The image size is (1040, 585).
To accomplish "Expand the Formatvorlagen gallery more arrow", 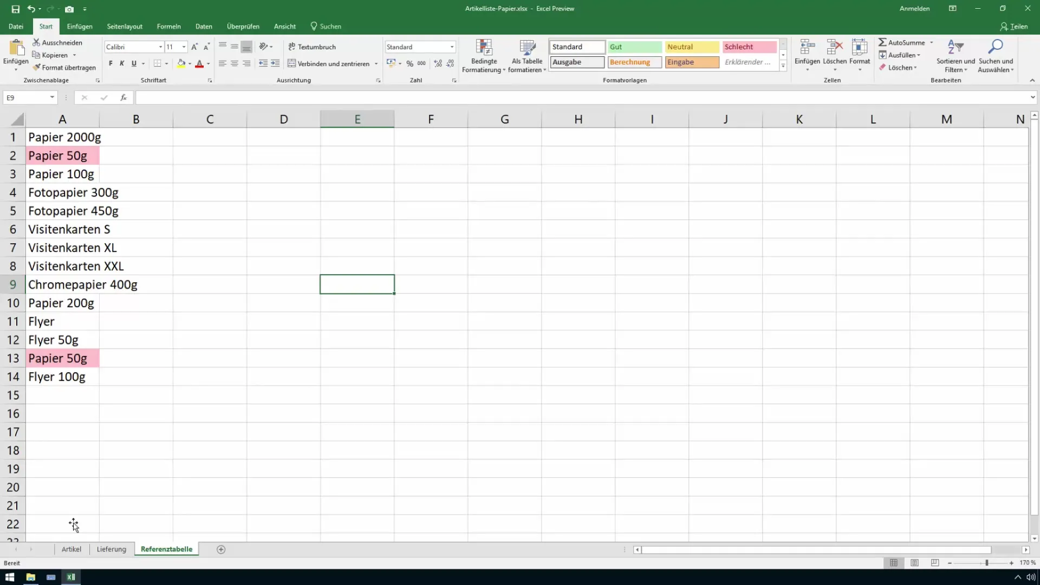I will [783, 66].
